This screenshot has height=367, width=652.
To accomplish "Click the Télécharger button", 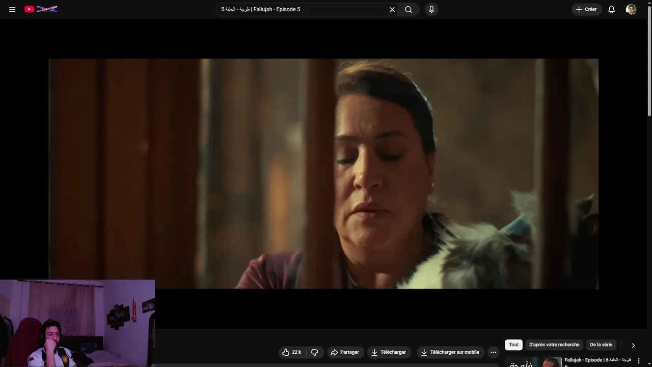I will click(389, 352).
